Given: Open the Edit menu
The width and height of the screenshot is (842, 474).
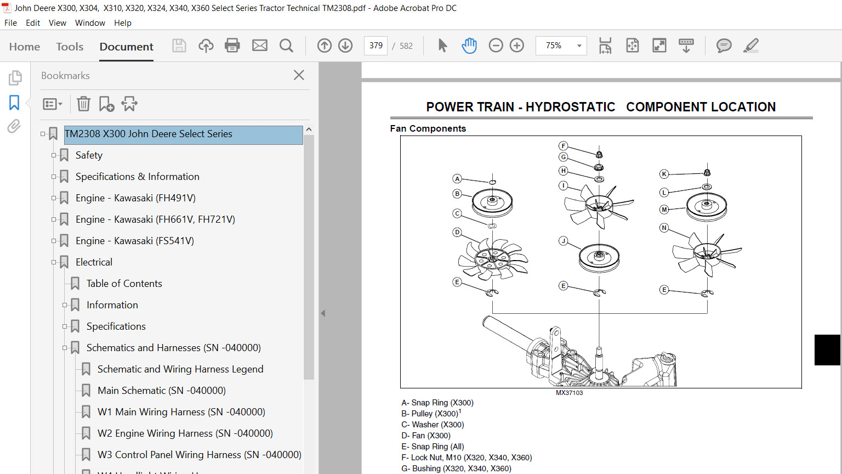Looking at the screenshot, I should pos(33,23).
